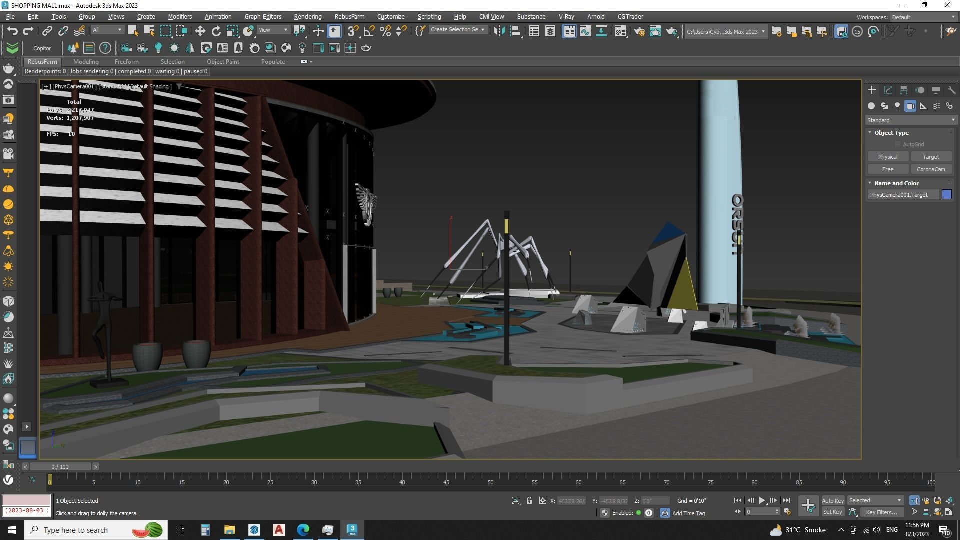
Task: Activate the Select and Rotate tool
Action: 216,31
